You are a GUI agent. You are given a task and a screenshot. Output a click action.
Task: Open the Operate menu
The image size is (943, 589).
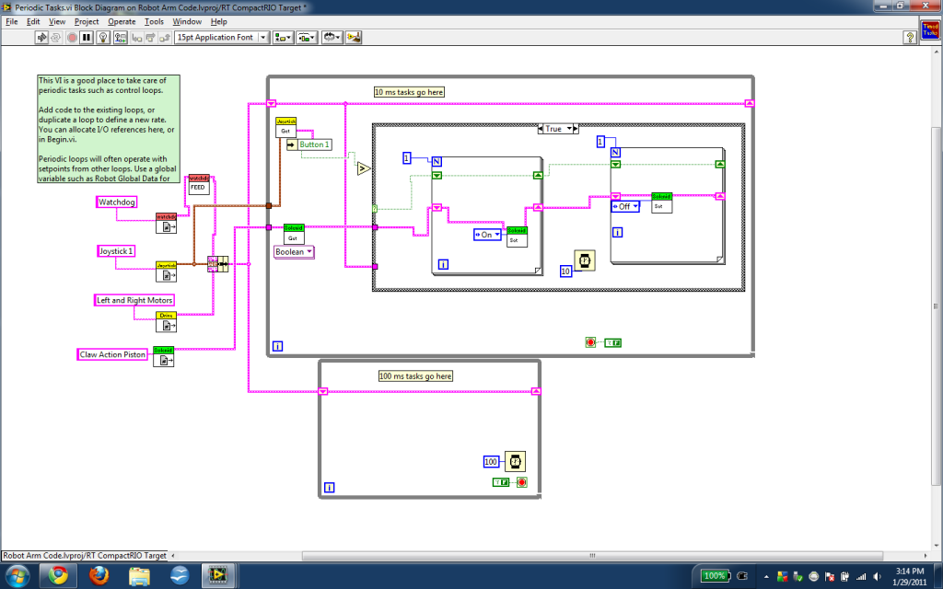[122, 21]
